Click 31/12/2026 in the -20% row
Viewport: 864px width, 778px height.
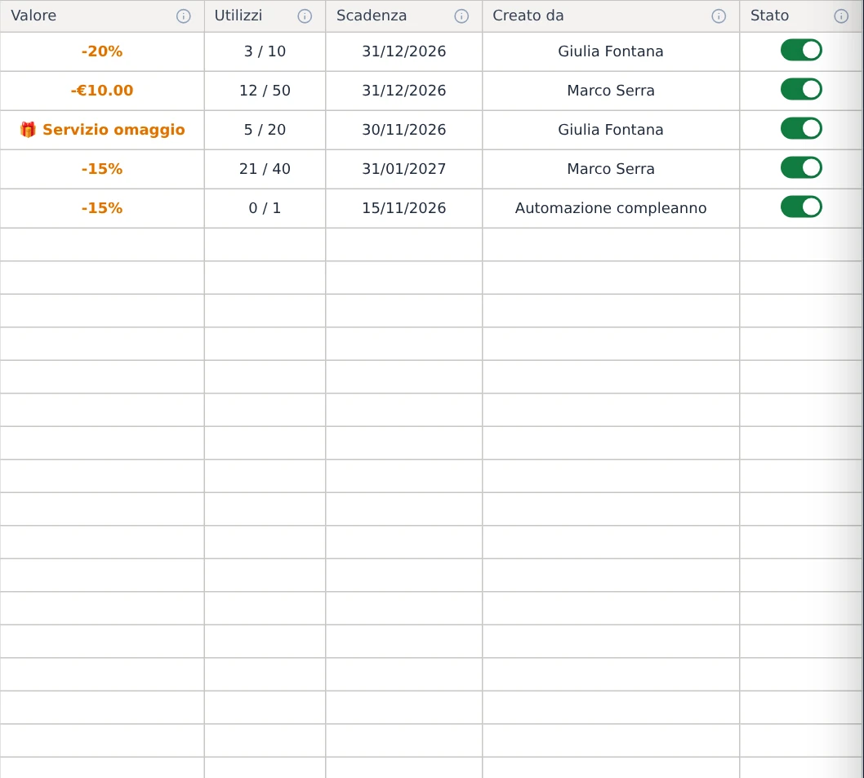point(404,51)
